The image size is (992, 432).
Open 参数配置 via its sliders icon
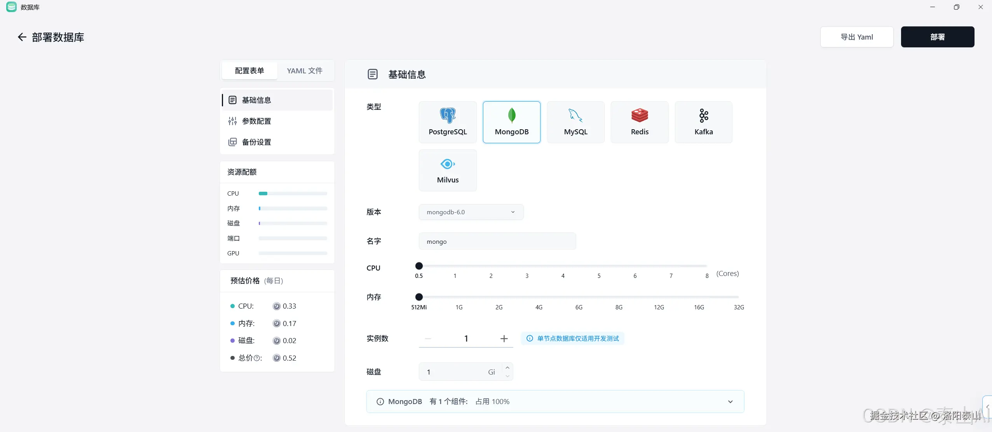(232, 121)
